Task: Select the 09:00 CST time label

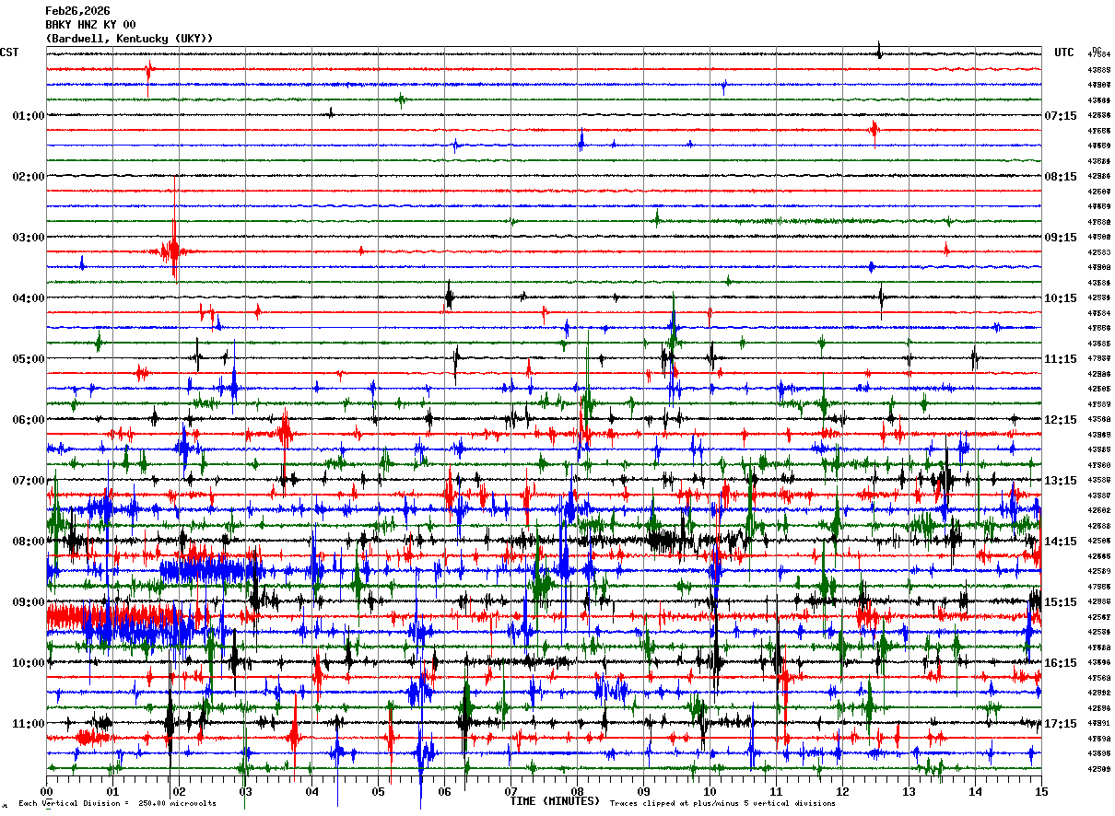Action: click(29, 602)
